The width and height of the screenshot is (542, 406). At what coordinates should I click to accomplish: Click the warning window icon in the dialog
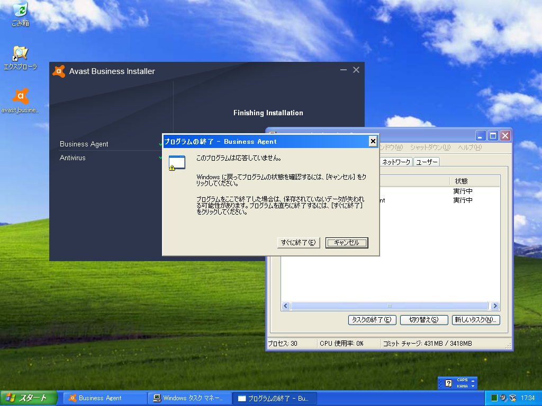coord(177,163)
